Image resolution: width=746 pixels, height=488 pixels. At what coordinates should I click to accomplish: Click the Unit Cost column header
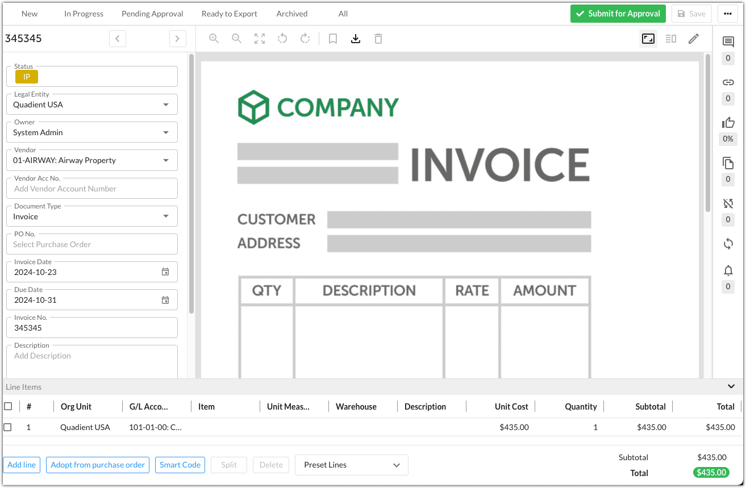click(x=511, y=406)
